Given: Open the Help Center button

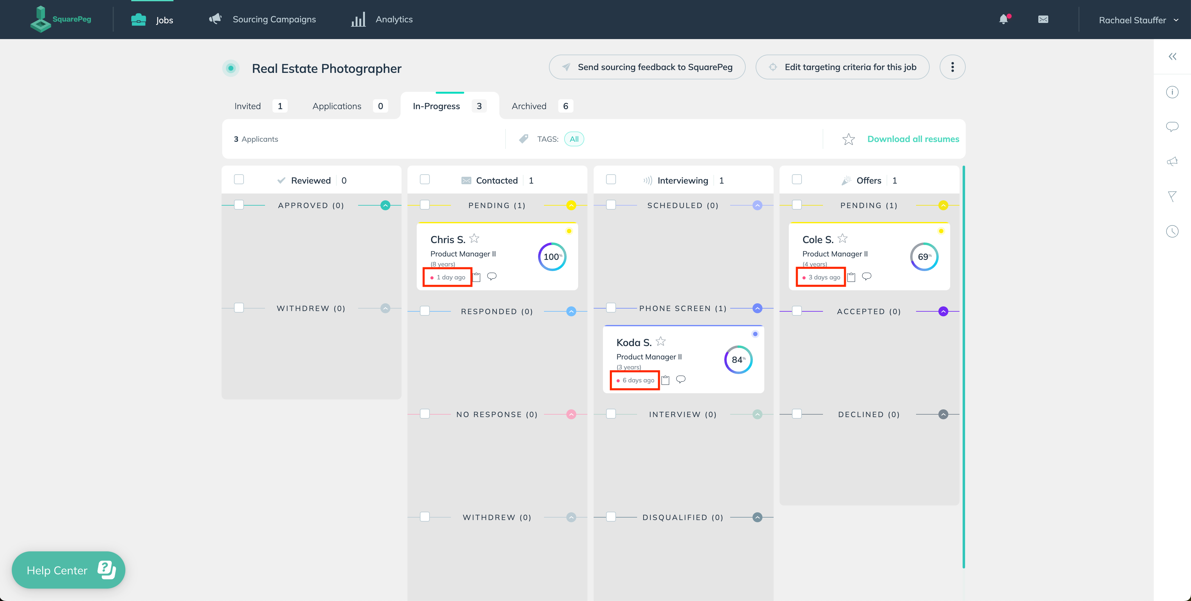Looking at the screenshot, I should point(69,570).
